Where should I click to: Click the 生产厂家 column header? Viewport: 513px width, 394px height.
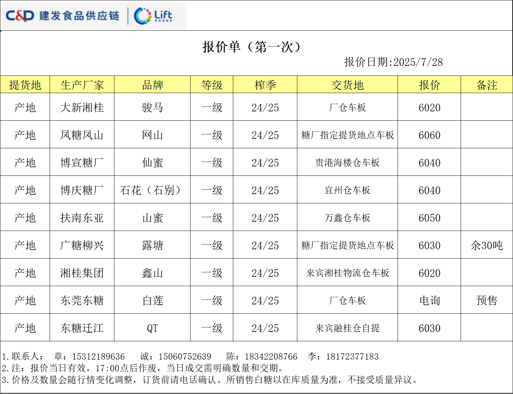click(x=82, y=85)
